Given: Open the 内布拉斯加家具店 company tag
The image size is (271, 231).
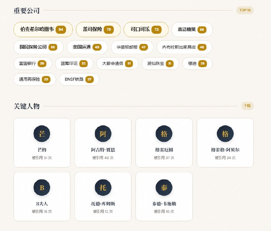Looking at the screenshot, I should pyautogui.click(x=184, y=47).
